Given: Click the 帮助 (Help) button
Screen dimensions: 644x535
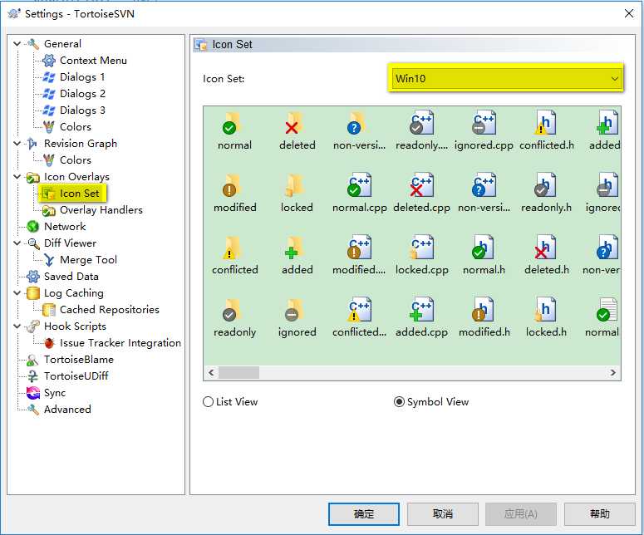Looking at the screenshot, I should [599, 513].
